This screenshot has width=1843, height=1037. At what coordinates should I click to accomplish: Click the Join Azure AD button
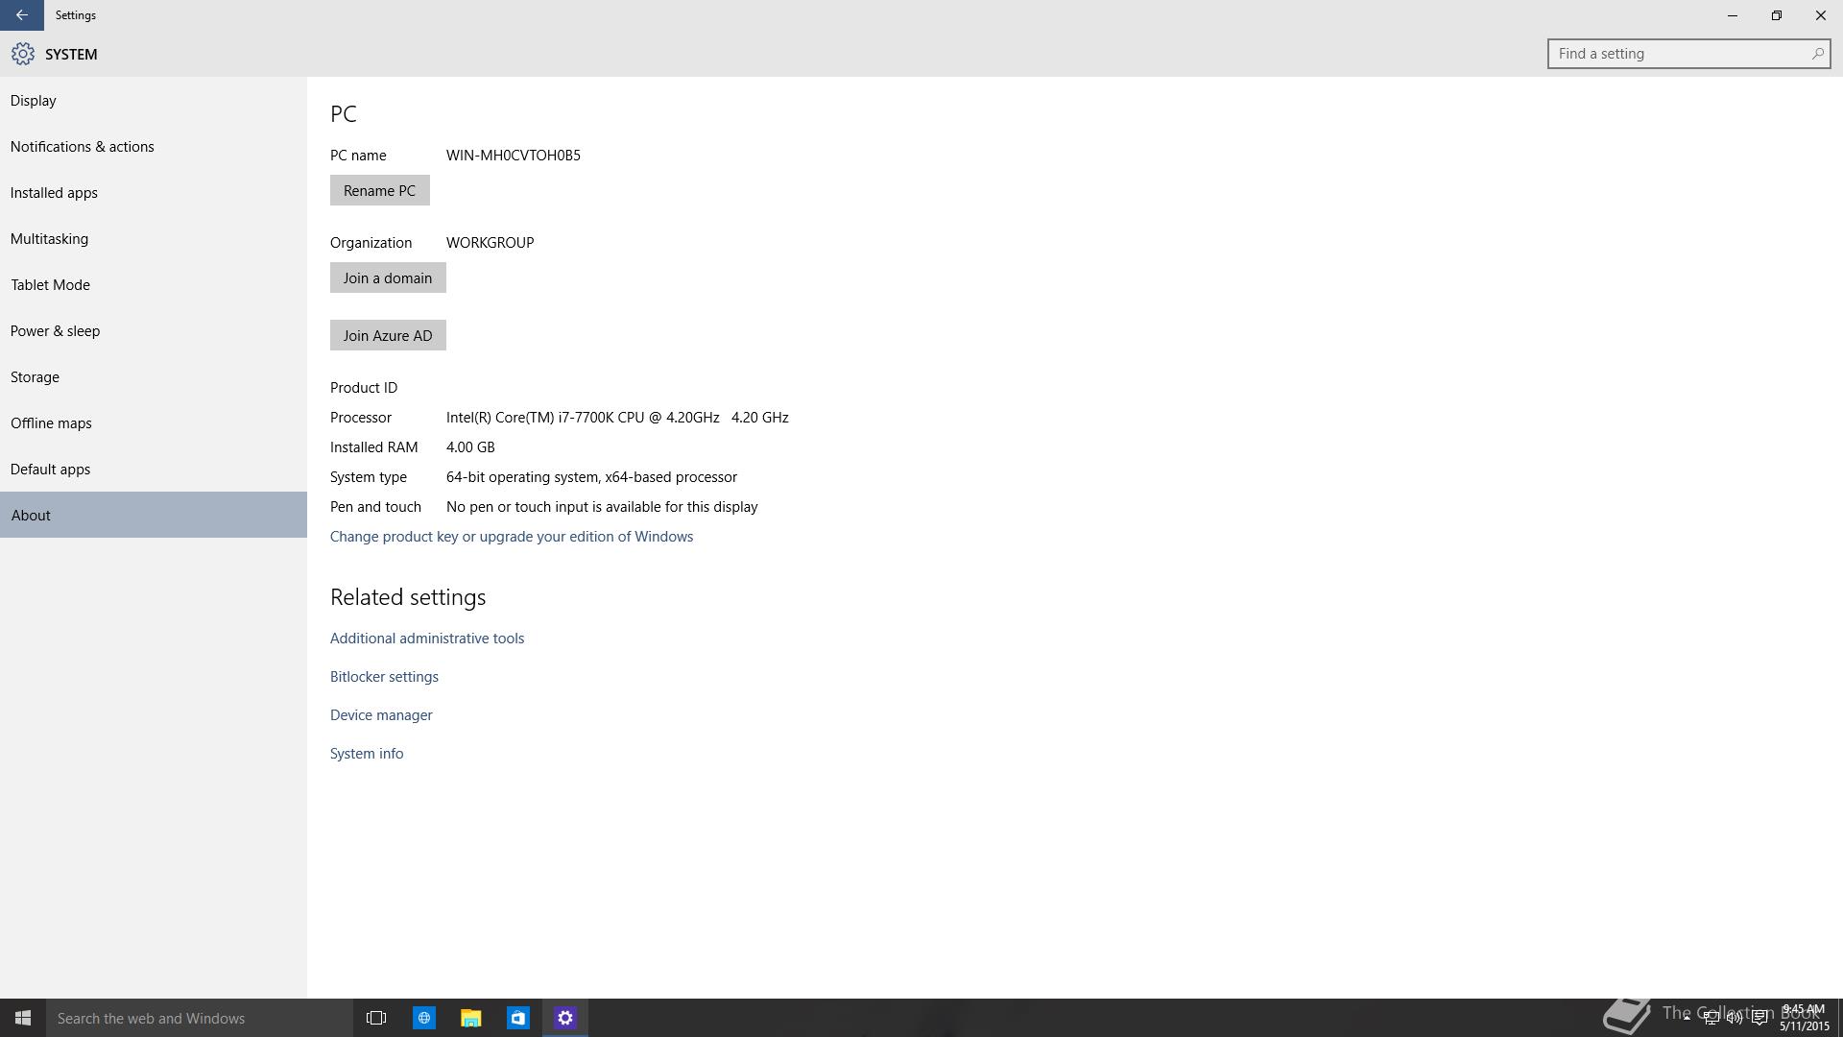click(388, 335)
